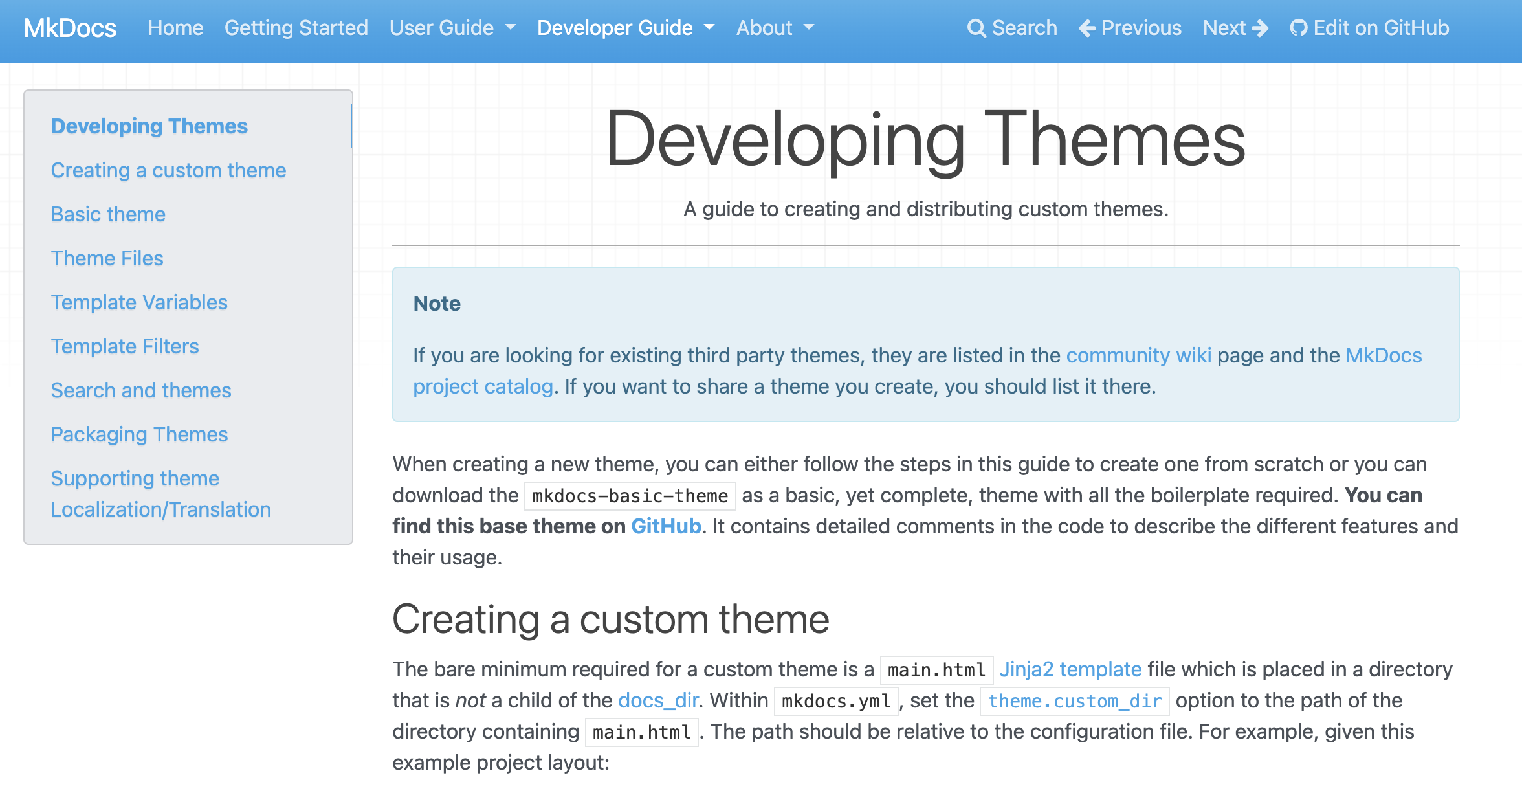Open the GitHub base theme link

click(666, 526)
